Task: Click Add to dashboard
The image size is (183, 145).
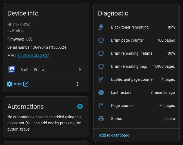Action: pos(114,135)
